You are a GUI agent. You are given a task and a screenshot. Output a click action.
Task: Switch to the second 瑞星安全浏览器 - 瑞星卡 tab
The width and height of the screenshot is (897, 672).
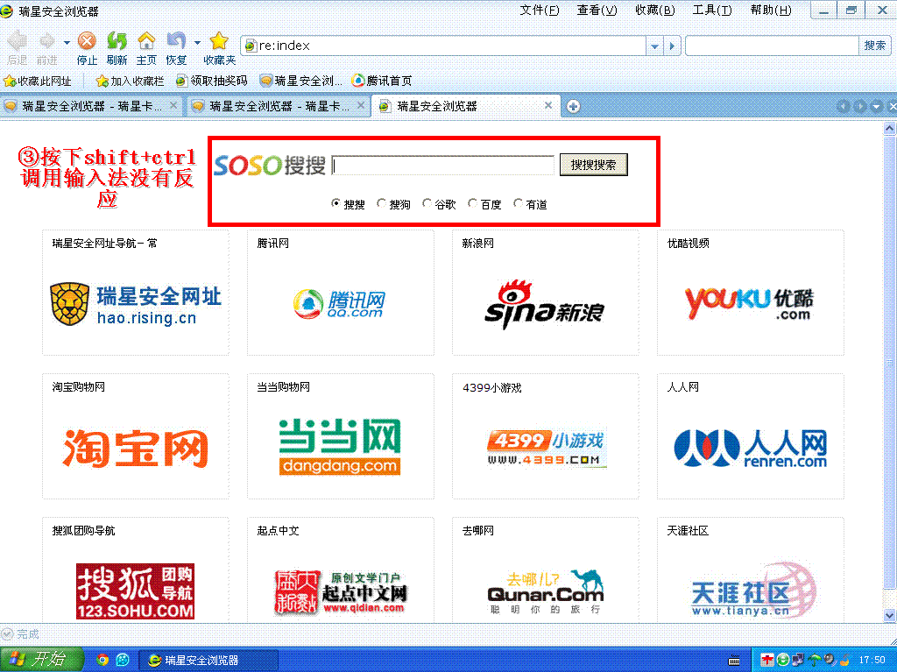(279, 107)
